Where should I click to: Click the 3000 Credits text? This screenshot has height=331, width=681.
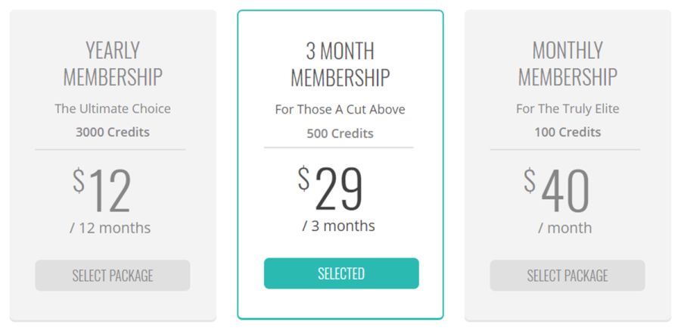click(113, 133)
